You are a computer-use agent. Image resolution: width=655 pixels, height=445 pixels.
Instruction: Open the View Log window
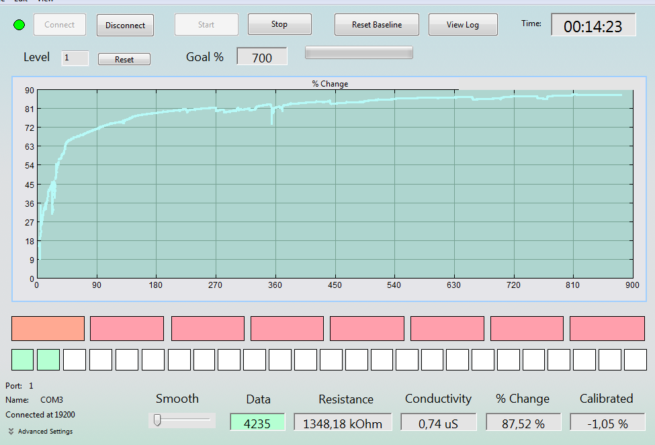[463, 25]
